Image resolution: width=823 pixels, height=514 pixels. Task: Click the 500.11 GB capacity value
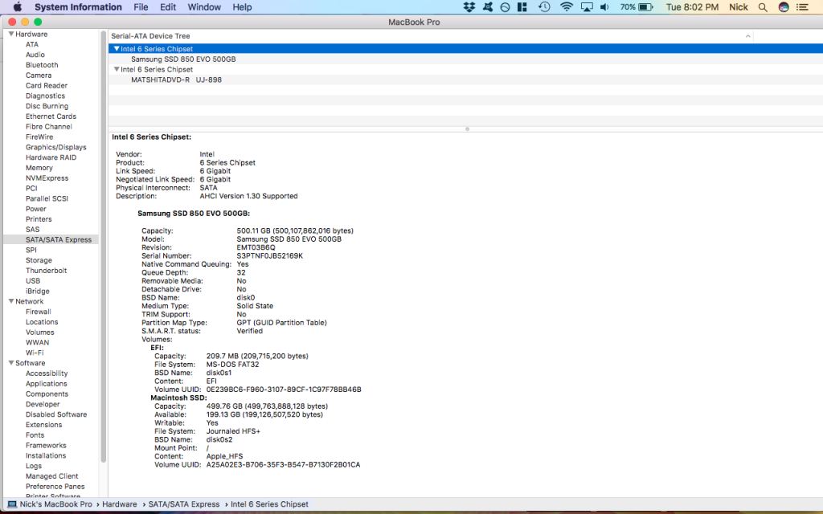(295, 230)
